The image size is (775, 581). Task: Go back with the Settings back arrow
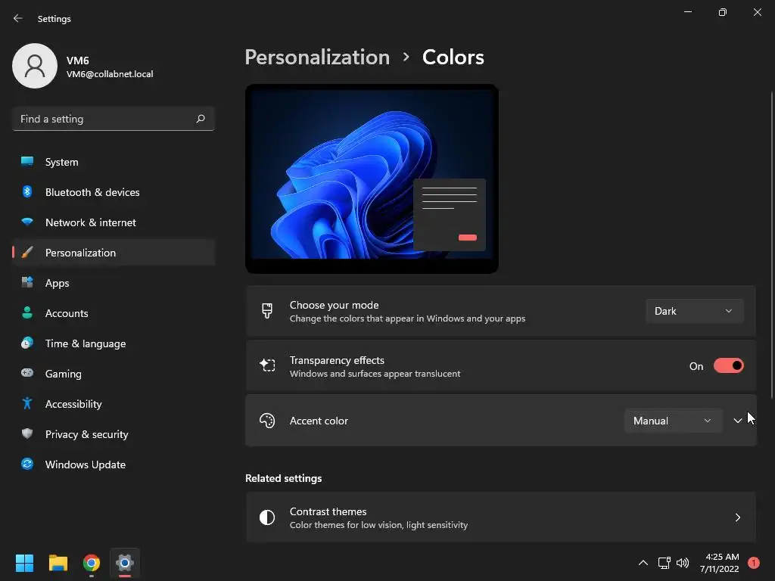click(x=18, y=18)
